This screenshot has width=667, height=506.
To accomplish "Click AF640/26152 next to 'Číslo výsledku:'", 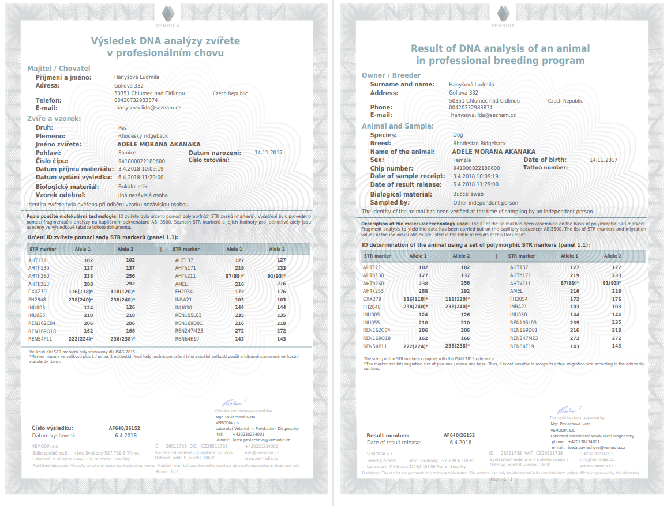I will pyautogui.click(x=124, y=428).
